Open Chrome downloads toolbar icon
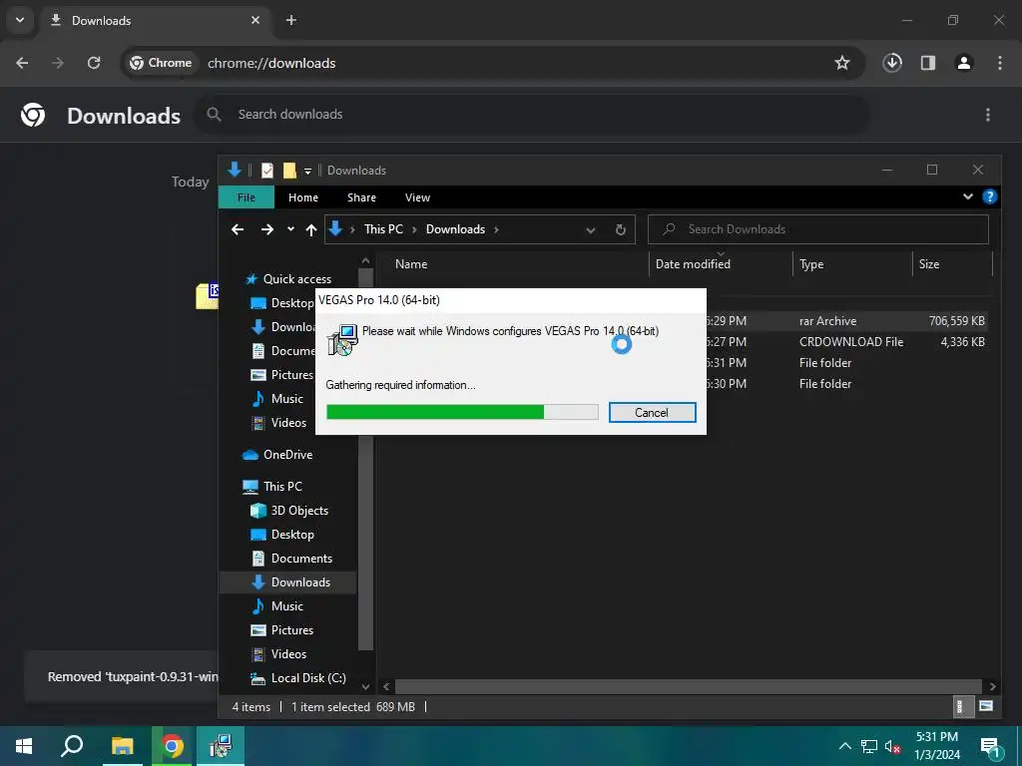Image resolution: width=1022 pixels, height=766 pixels. point(892,63)
